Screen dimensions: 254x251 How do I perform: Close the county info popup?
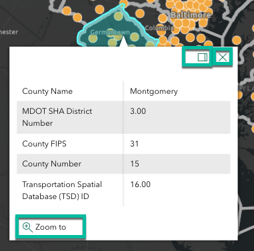pyautogui.click(x=223, y=57)
